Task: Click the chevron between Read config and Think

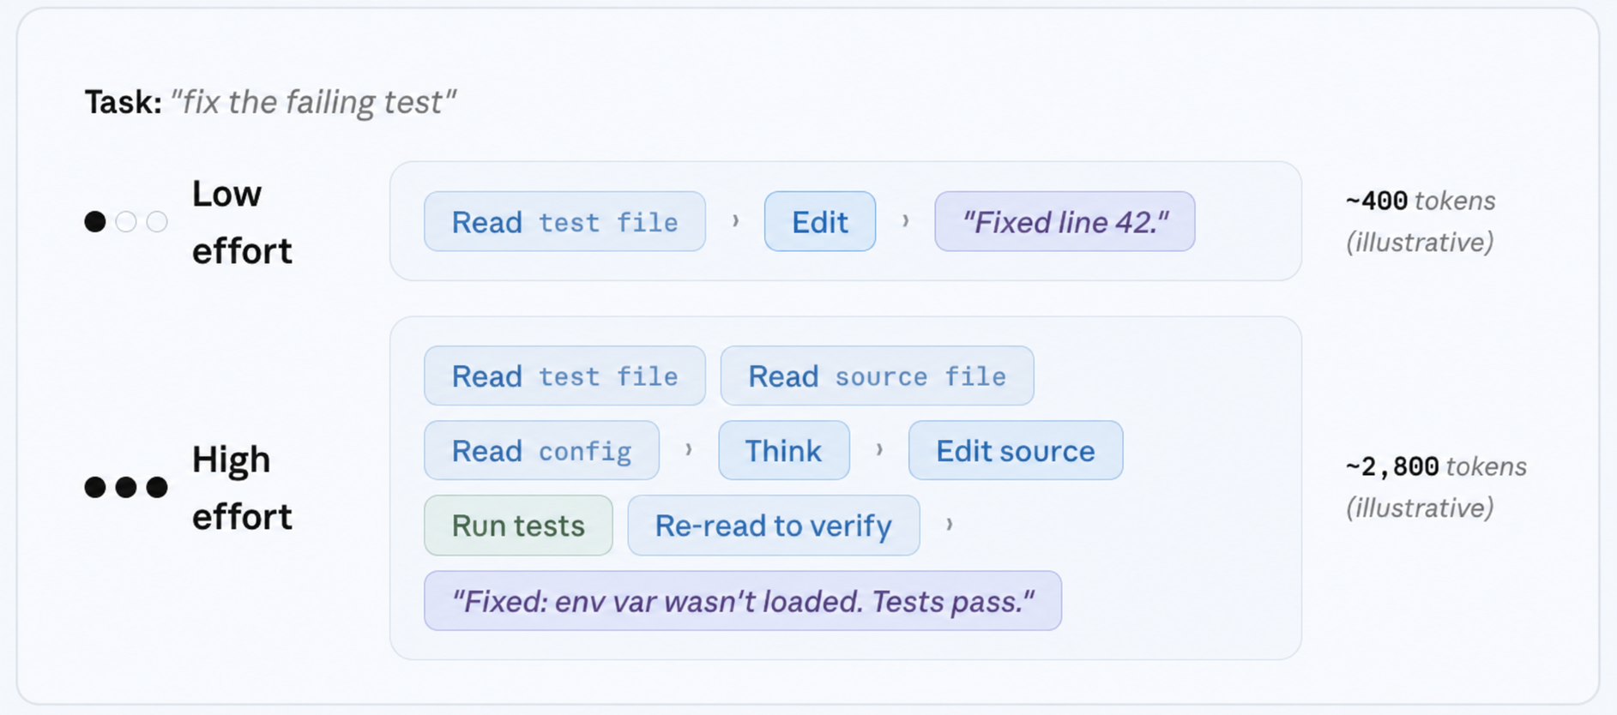Action: pyautogui.click(x=689, y=450)
